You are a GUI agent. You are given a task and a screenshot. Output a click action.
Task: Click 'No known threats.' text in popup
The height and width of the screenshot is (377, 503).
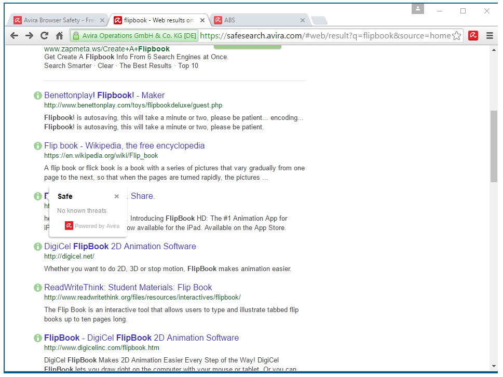point(83,211)
